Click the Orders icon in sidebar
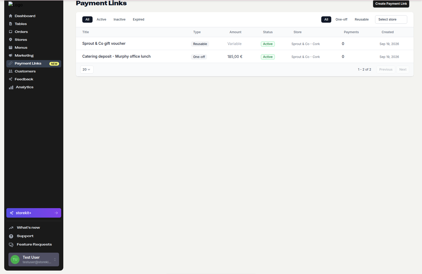422x274 pixels. (x=11, y=32)
